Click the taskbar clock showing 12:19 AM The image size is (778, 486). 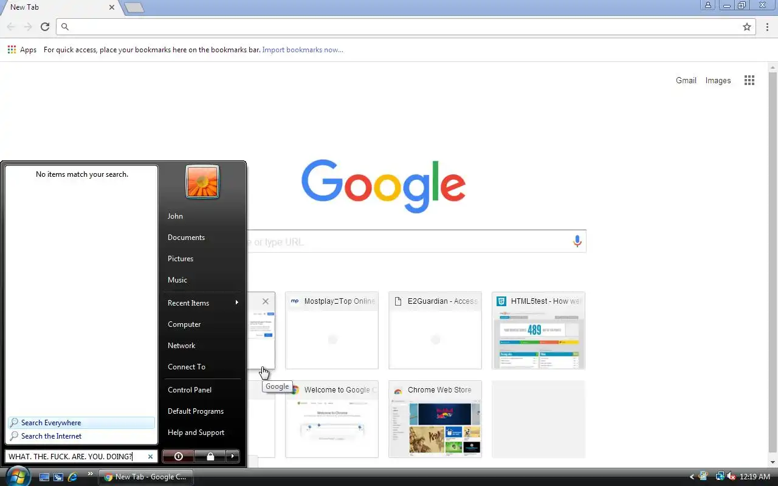754,477
